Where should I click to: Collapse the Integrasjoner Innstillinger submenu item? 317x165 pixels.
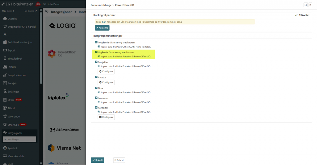[20, 139]
